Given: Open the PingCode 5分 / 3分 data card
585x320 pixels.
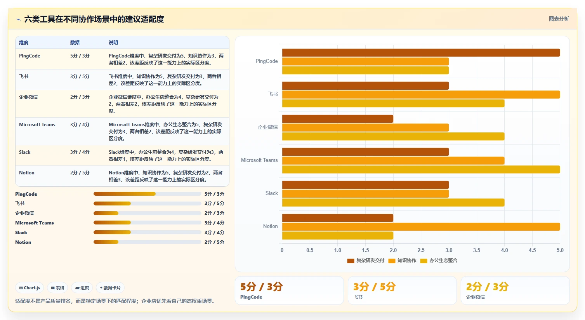Looking at the screenshot, I should pos(289,290).
